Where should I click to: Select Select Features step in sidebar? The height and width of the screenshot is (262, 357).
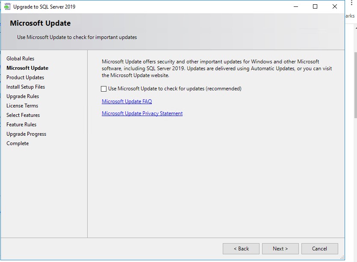point(23,115)
